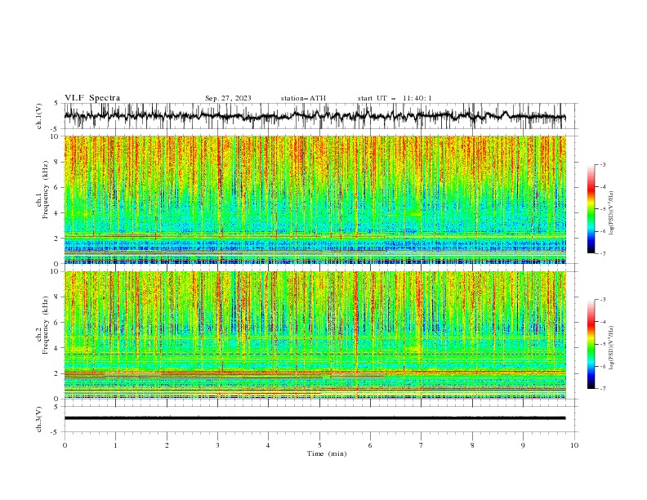Viewport: 647px width, 500px height.
Task: Click the 'Time (min)' axis label
Action: (327, 453)
